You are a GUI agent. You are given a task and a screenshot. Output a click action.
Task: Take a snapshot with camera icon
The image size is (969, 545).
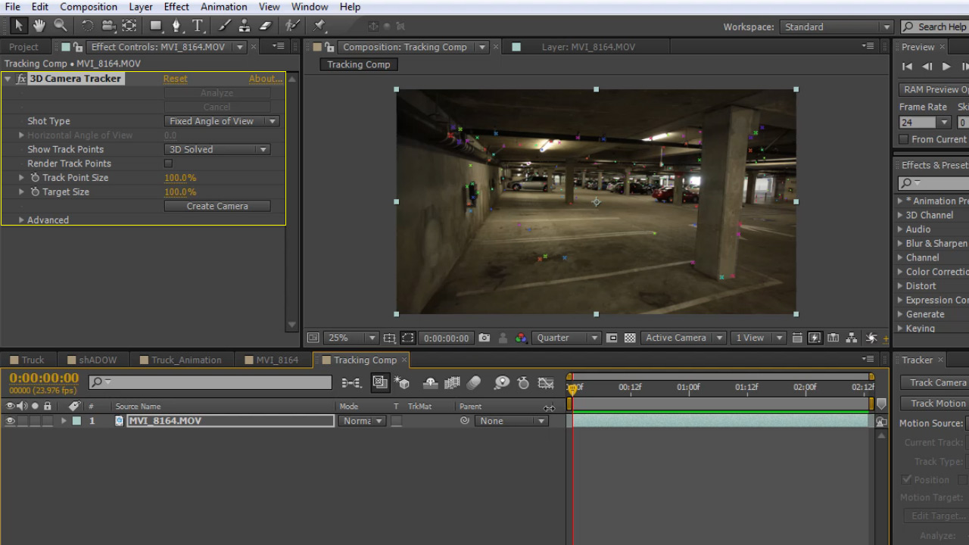pyautogui.click(x=484, y=338)
